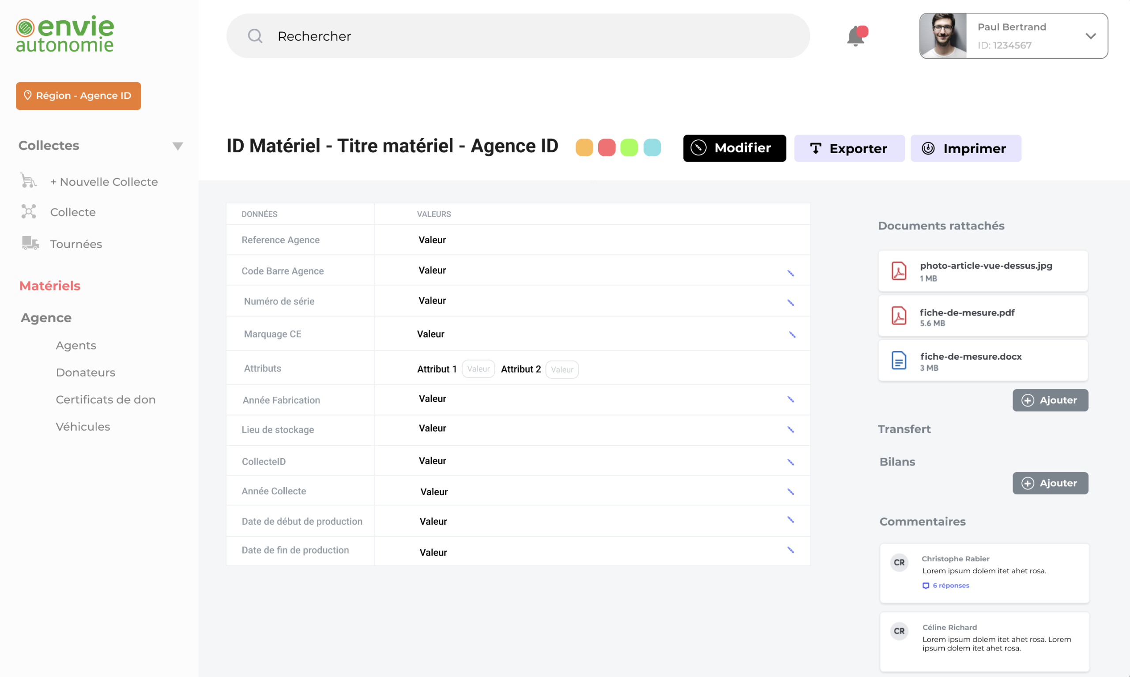Image resolution: width=1130 pixels, height=677 pixels.
Task: Click edit icon for Date de fin de production
Action: click(791, 550)
